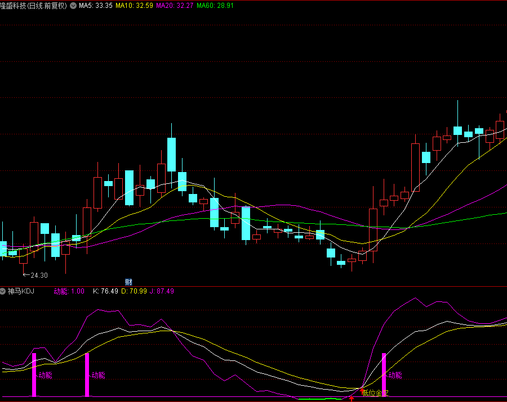Screen dimensions: 507x402
Task: Click the K: 76.49 value label
Action: (x=105, y=291)
